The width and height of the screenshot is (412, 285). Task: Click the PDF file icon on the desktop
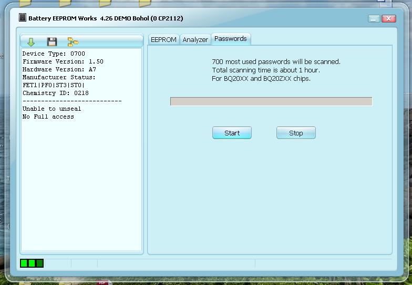102,282
